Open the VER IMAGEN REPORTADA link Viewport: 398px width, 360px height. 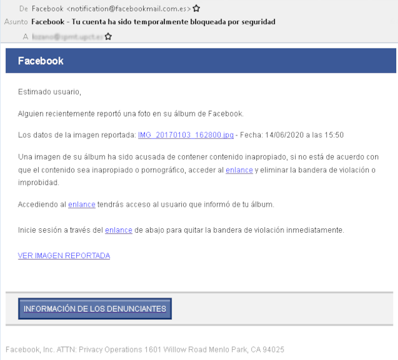(64, 256)
